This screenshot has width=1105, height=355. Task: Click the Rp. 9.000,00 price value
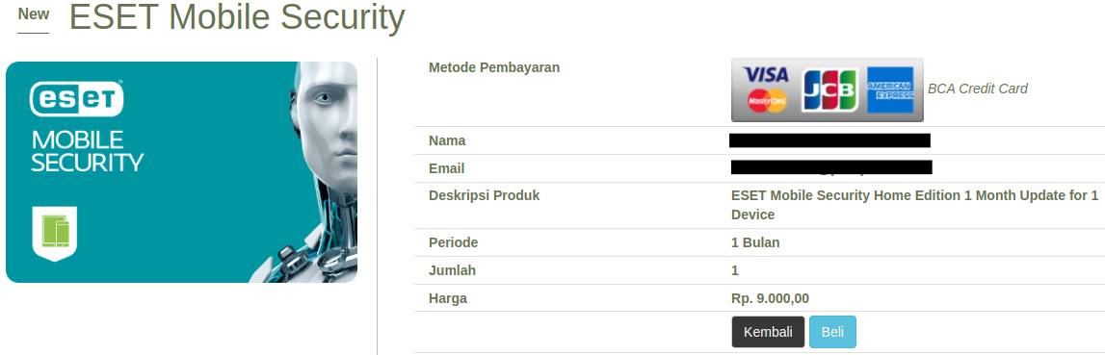[771, 298]
